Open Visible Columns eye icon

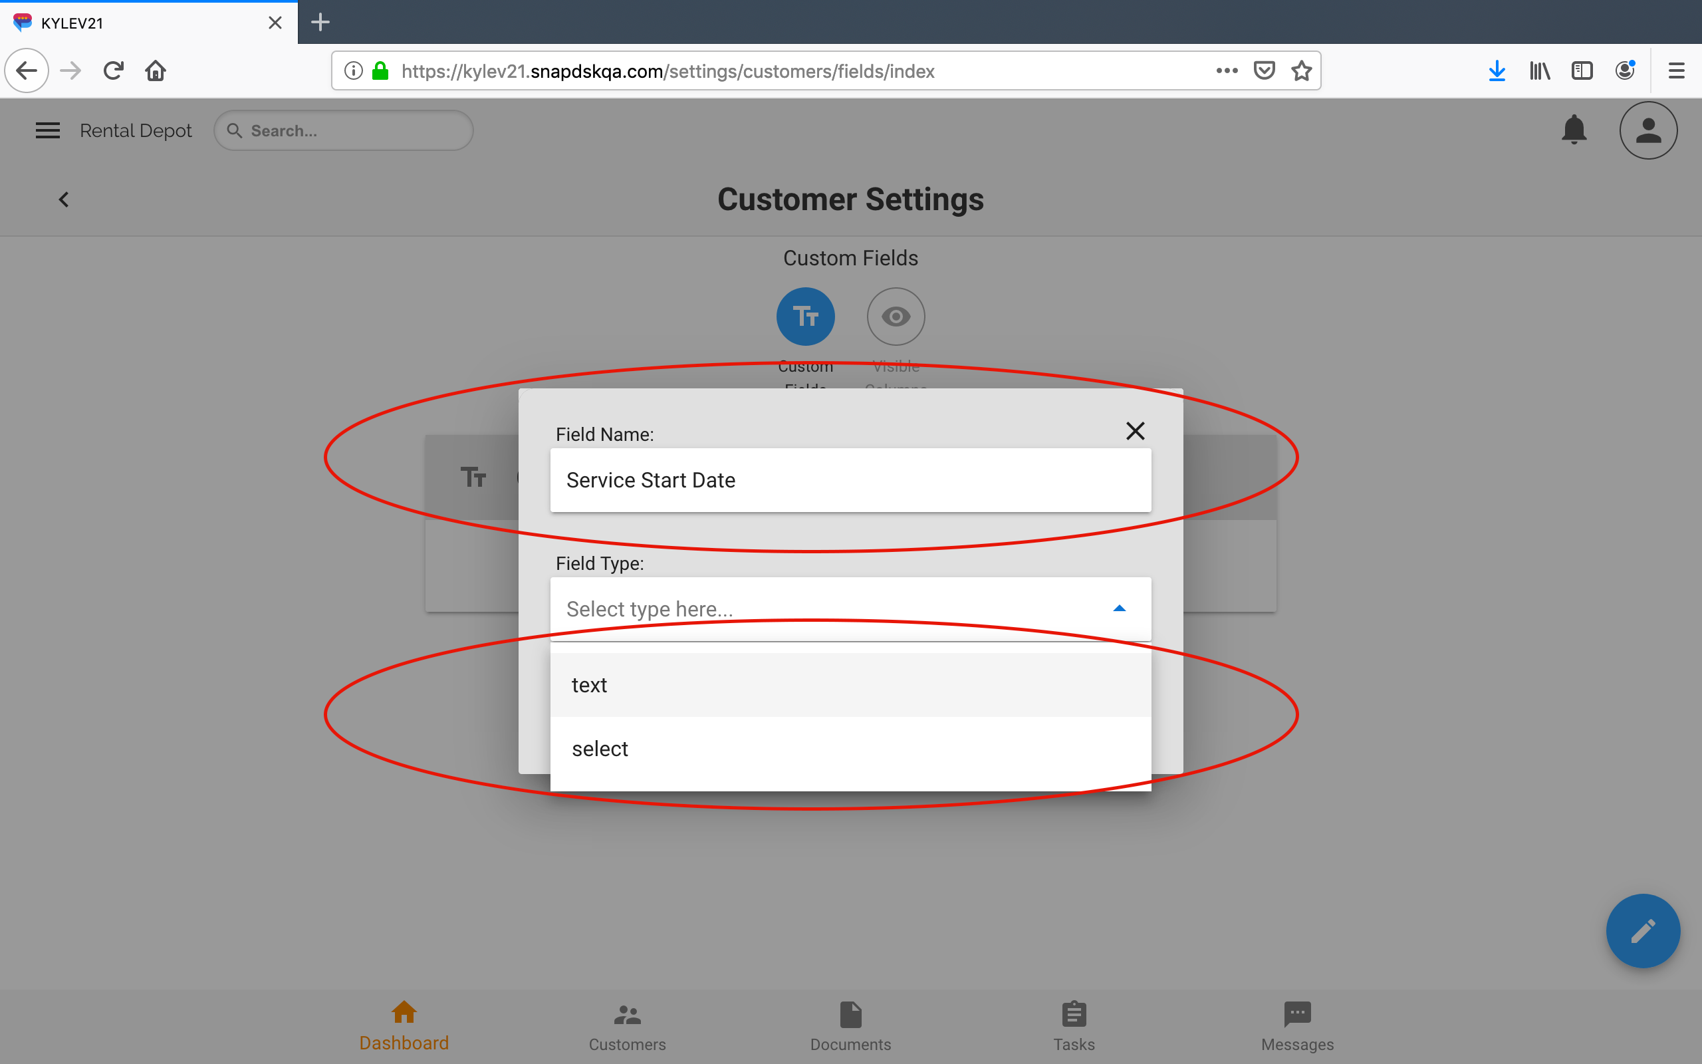pos(896,317)
